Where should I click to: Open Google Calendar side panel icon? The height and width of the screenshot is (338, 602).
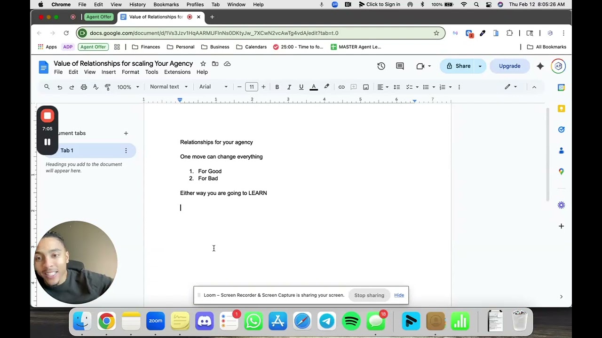(x=561, y=87)
